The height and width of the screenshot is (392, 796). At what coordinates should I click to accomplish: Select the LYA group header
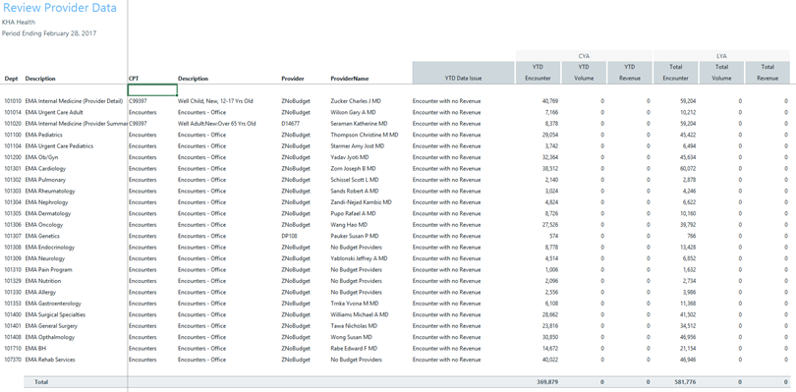pos(721,56)
